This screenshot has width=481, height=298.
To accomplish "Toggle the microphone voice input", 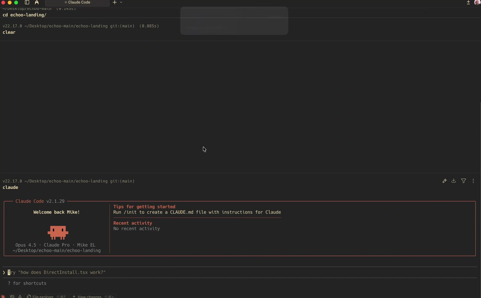I will (x=20, y=296).
